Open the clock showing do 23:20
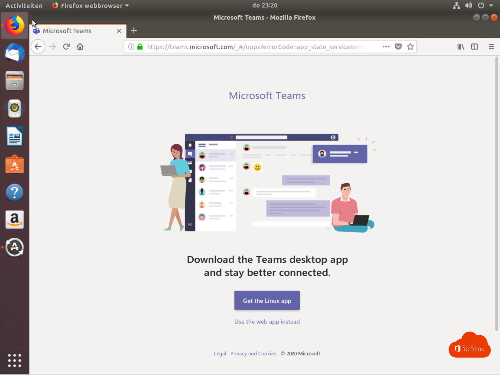This screenshot has width=500, height=375. pyautogui.click(x=264, y=5)
